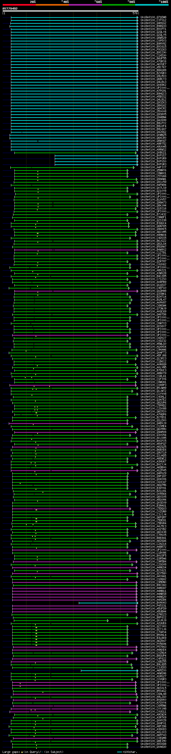Click label UniRef100_C1ZTB1

(153, 252)
